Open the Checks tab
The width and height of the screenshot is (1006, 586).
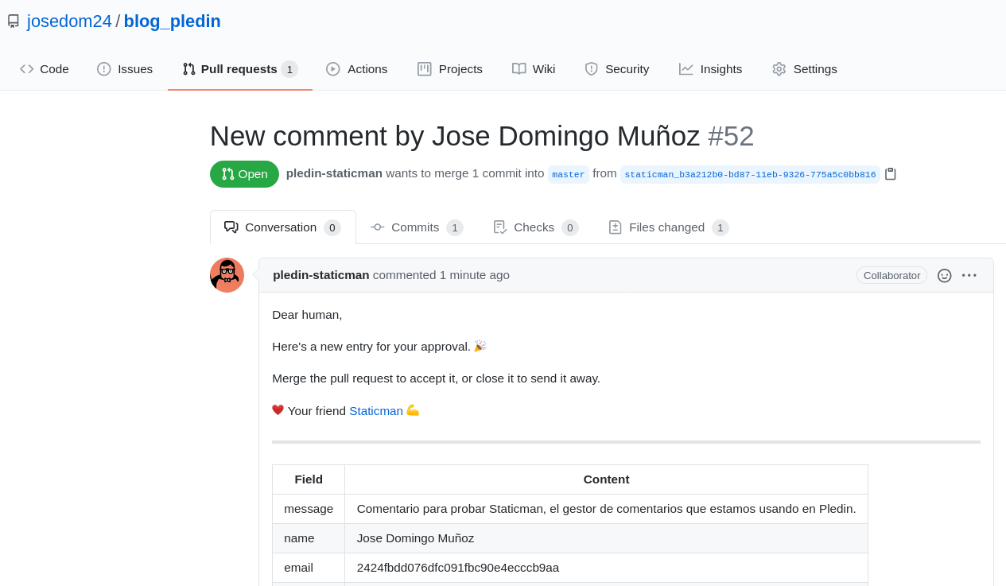click(x=534, y=227)
